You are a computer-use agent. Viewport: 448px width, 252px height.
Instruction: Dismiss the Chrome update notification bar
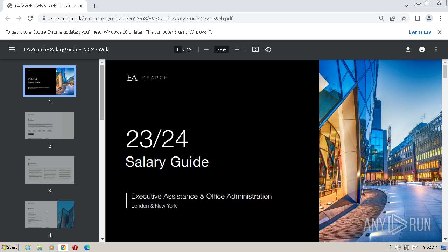440,32
